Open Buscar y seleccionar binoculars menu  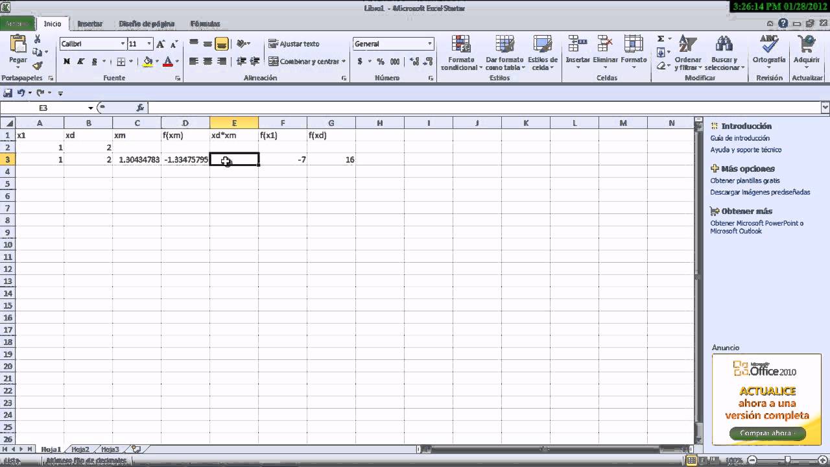pyautogui.click(x=724, y=53)
